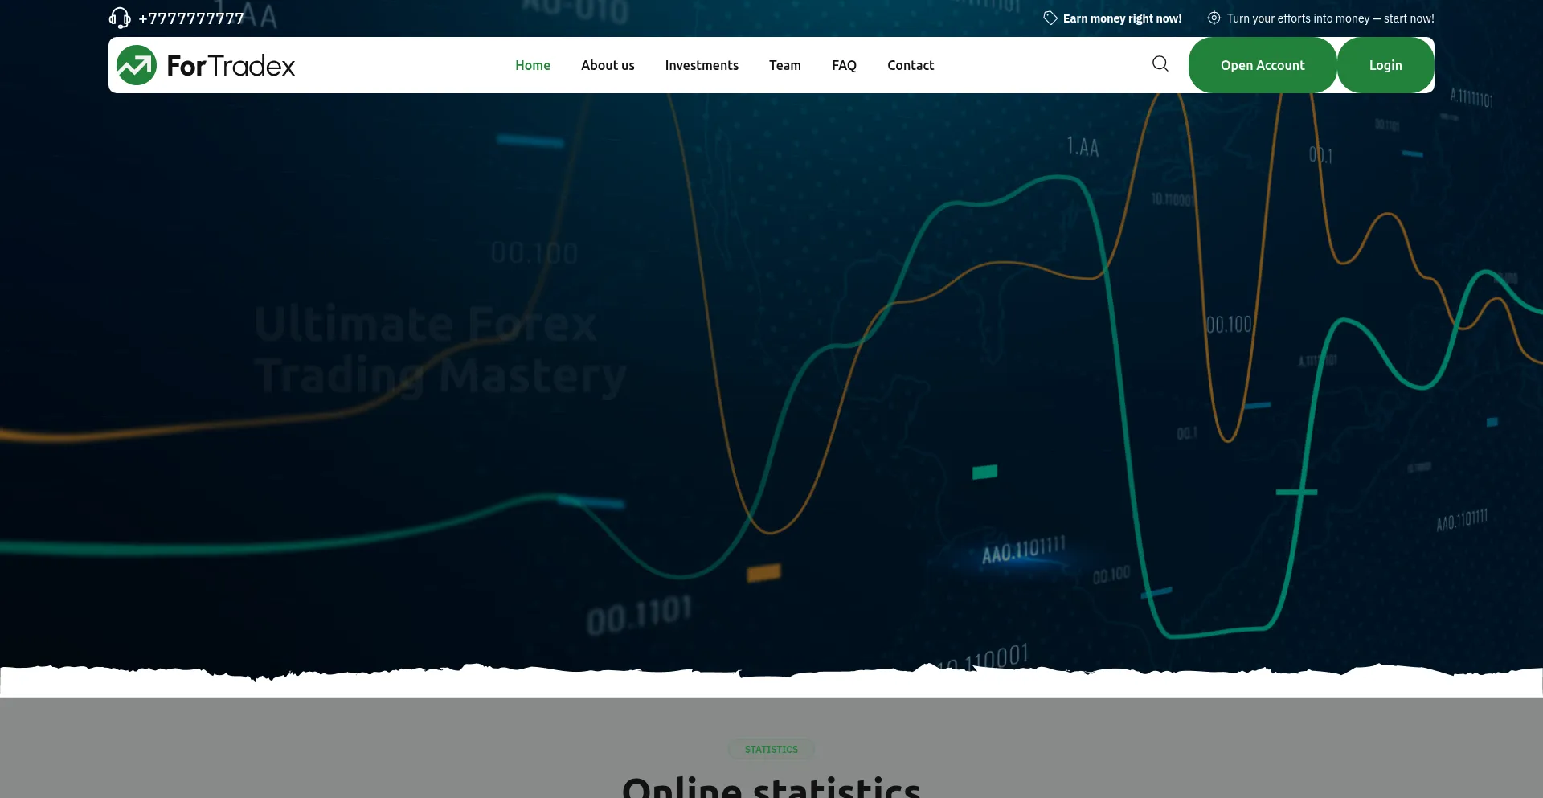Open the About us page
The image size is (1543, 798).
(608, 65)
